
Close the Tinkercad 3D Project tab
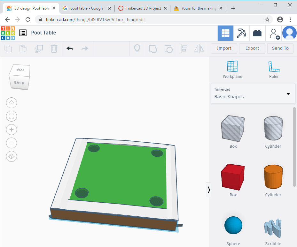point(165,8)
